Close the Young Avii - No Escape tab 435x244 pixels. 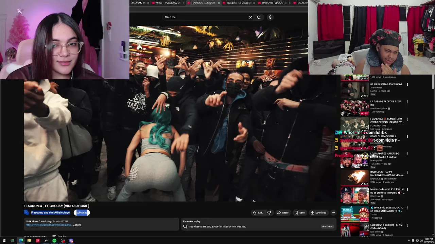254,3
